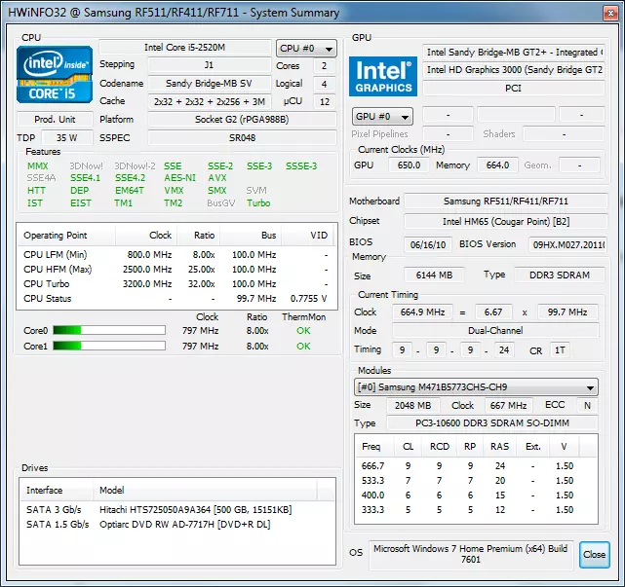Click the Model column header in Drives

click(x=205, y=491)
